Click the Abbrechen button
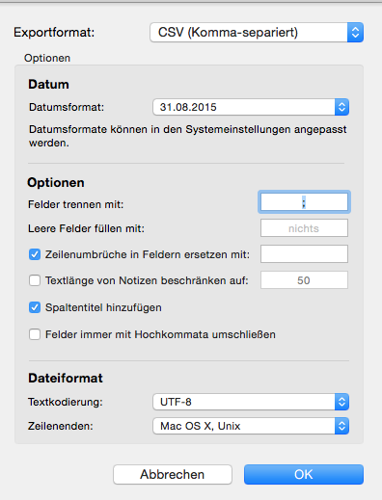This screenshot has height=500, width=382. click(173, 474)
